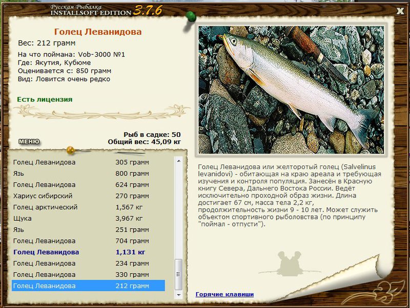Click the scroll down arrow of fish list
This screenshot has height=308, width=410.
coord(179,295)
